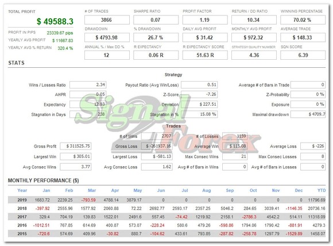Screen dimensions: 333x246
Task: Click the Drawdown field $ 4793.98
Action: click(107, 37)
